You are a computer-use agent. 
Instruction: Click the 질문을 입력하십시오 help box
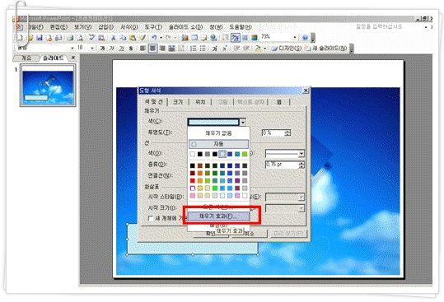tap(379, 26)
